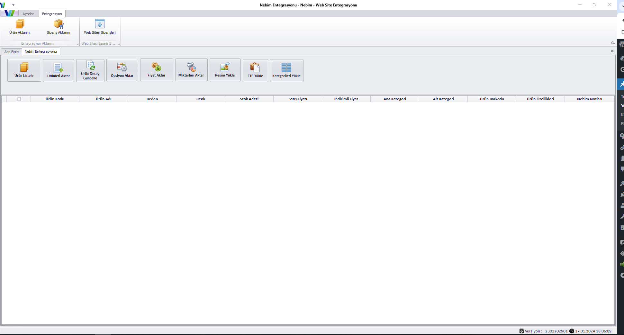Sort by Renk column header
Viewport: 624px width, 335px height.
point(201,99)
